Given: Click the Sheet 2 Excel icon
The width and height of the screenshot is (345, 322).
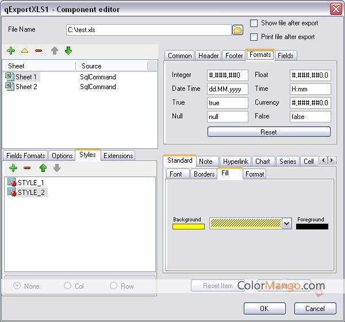Looking at the screenshot, I should (9, 86).
